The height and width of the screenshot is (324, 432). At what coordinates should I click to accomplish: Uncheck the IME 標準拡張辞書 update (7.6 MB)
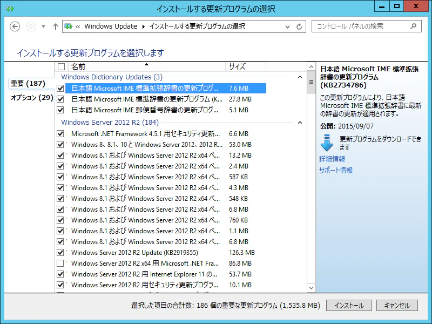coord(60,89)
